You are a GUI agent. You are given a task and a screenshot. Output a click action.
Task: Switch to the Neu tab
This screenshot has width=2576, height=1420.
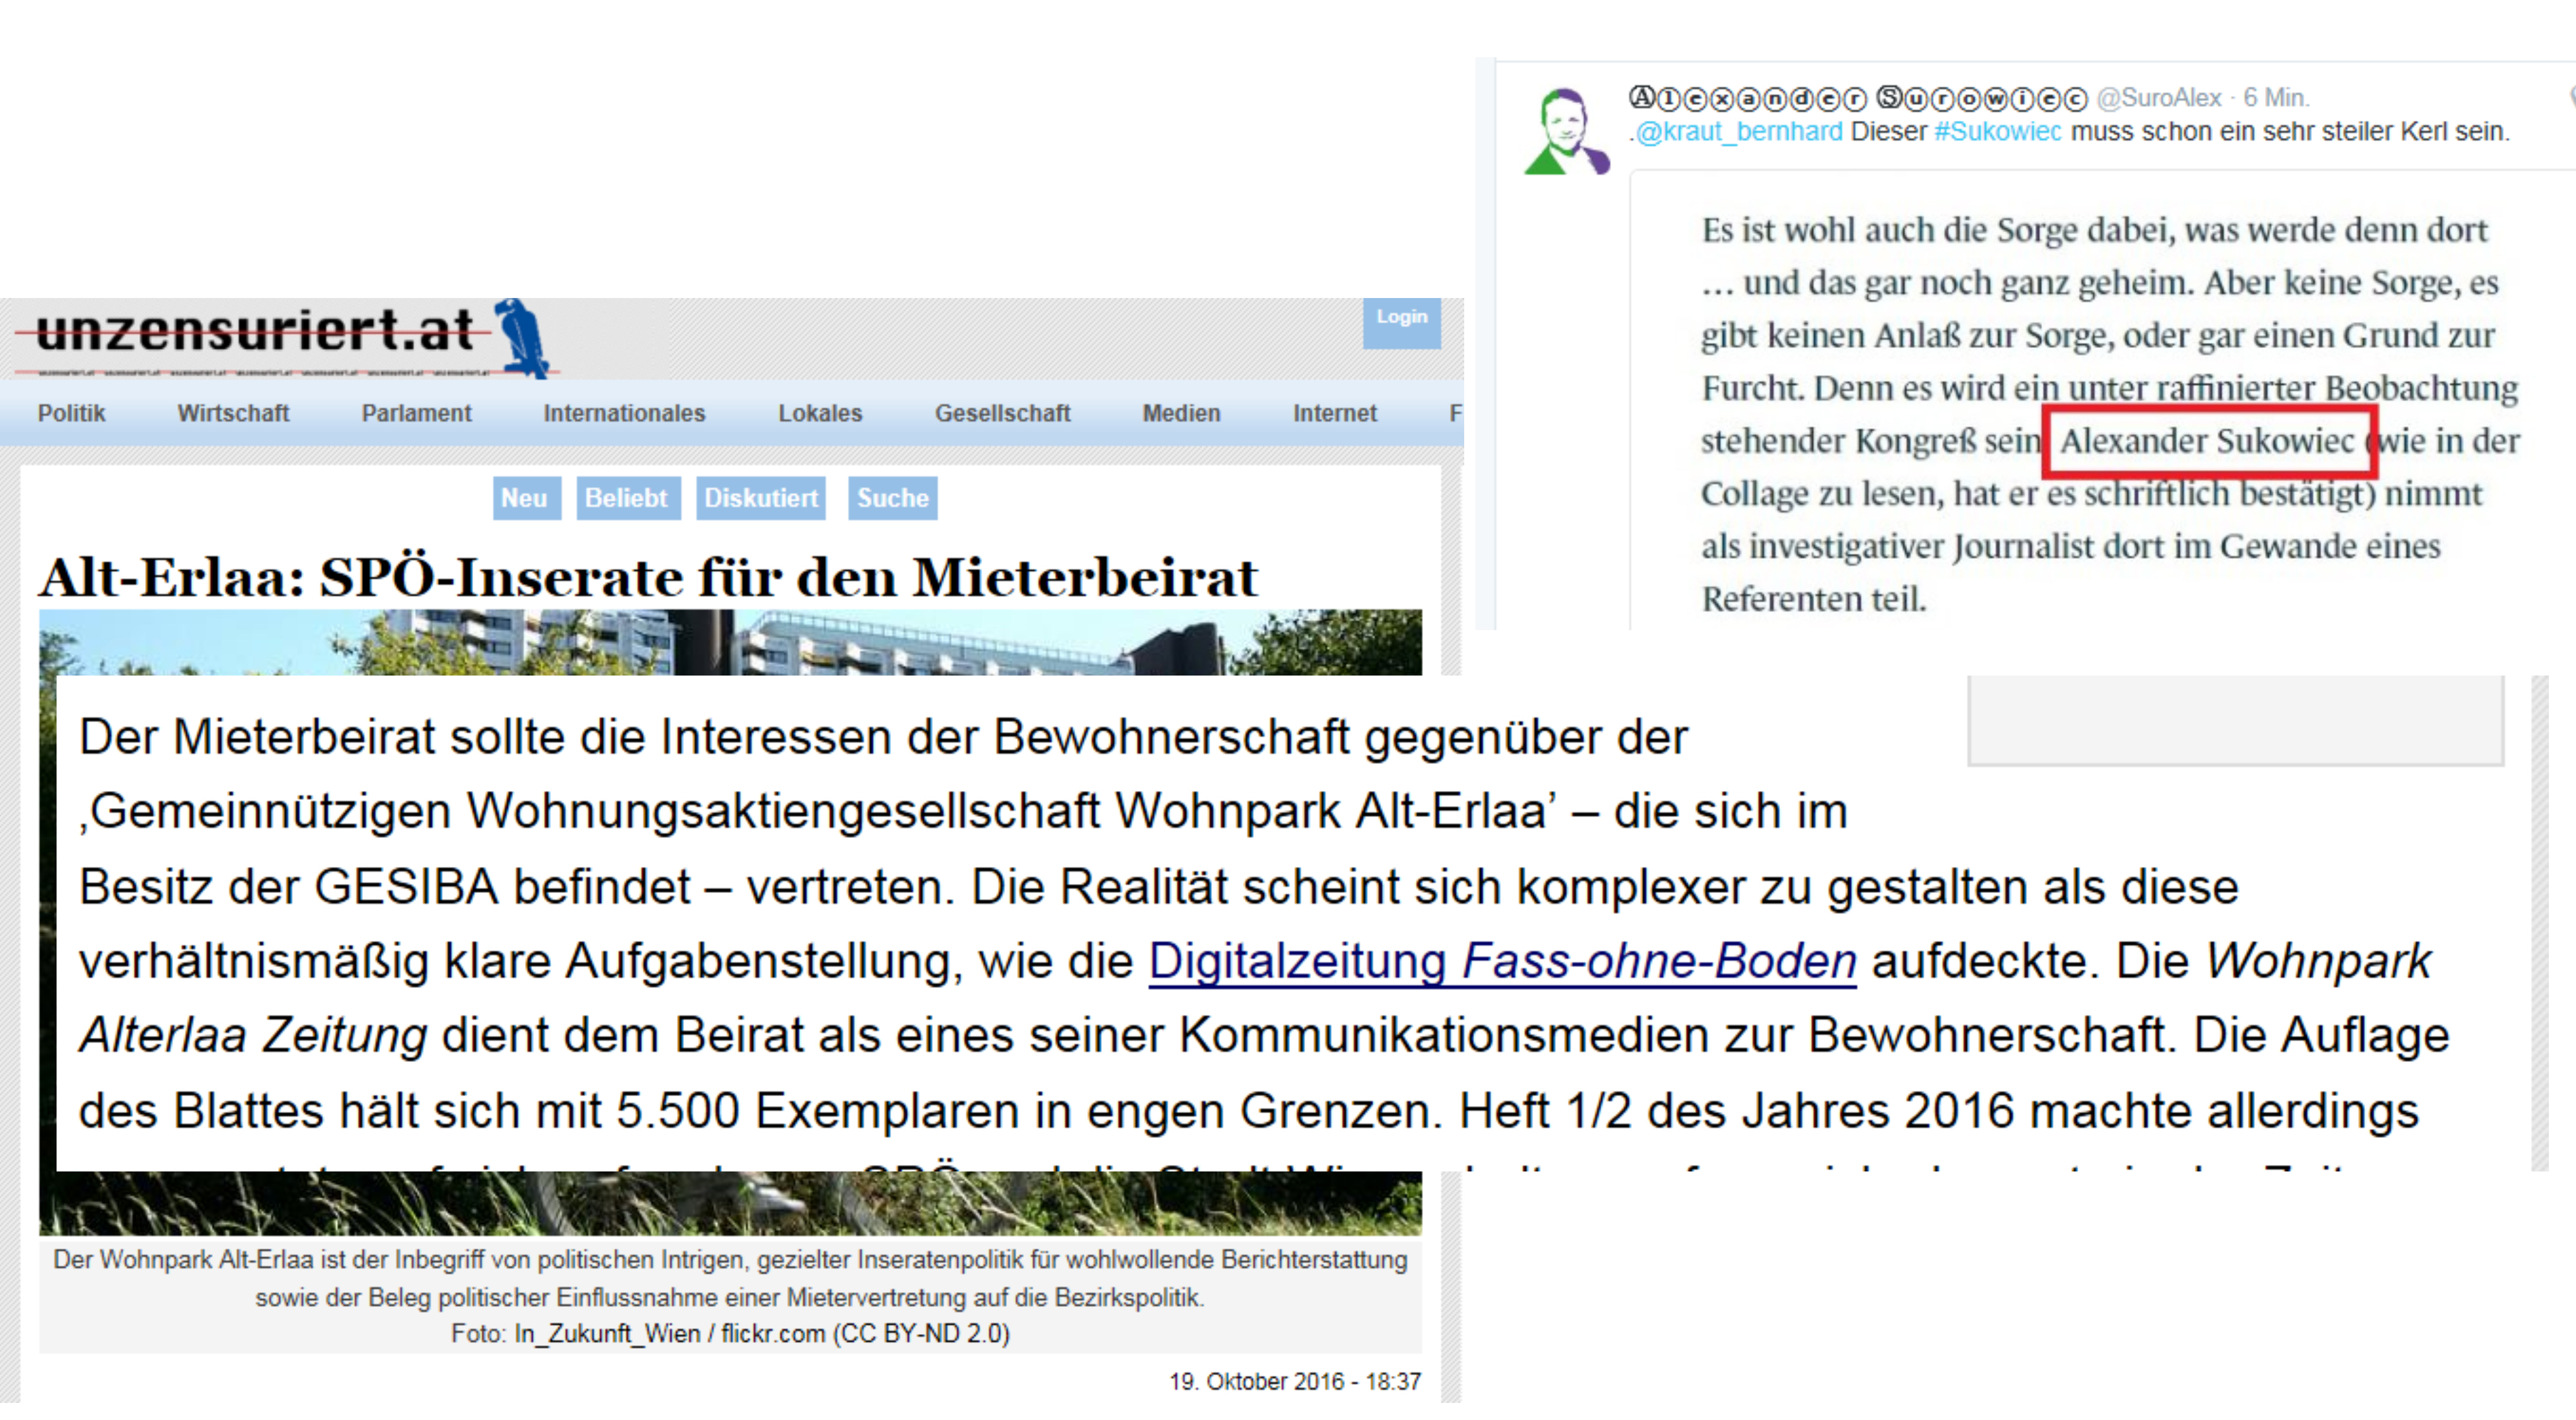tap(524, 498)
